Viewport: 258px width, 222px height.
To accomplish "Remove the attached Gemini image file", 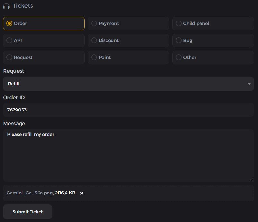I will click(x=81, y=193).
